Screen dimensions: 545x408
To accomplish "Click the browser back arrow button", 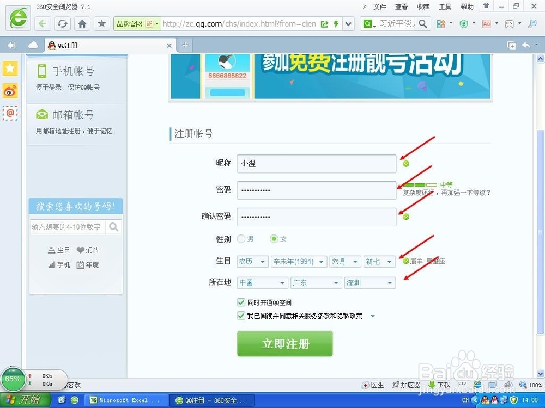I will [43, 23].
